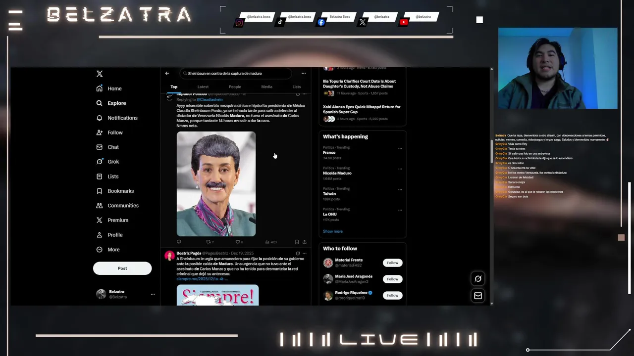Click the Bookmarks sidebar icon

pos(100,191)
